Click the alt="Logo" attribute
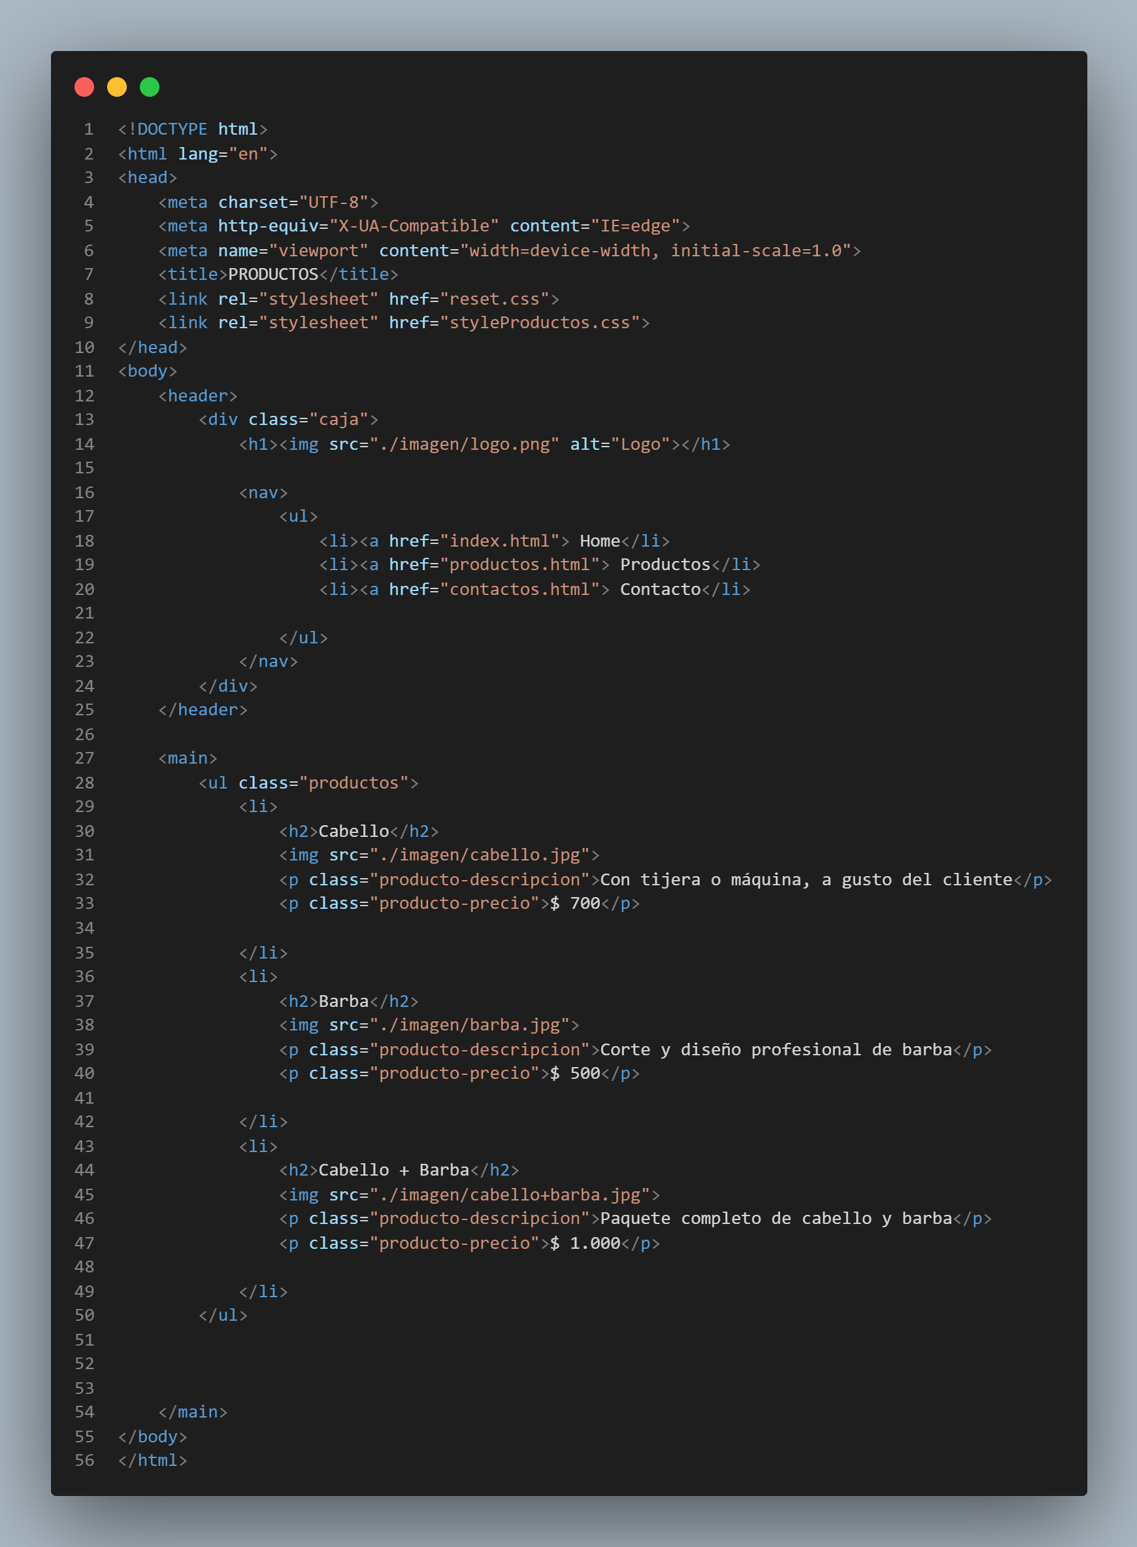 620,444
